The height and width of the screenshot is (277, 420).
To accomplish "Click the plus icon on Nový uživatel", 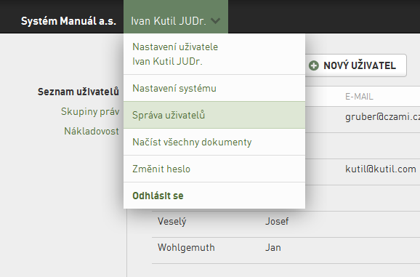I will [314, 65].
